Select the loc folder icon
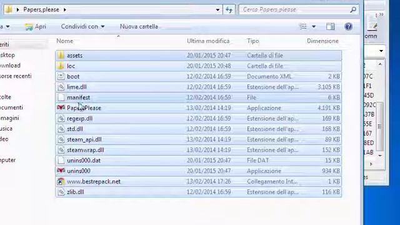 [x=61, y=66]
